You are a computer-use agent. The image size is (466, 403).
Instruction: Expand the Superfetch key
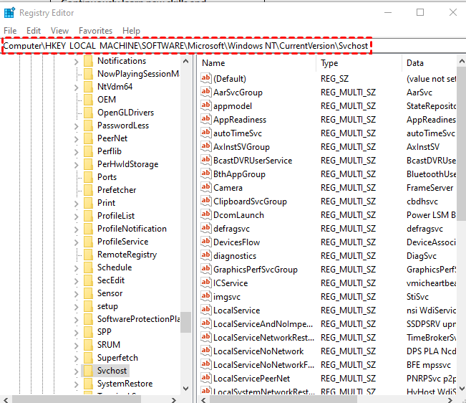click(77, 359)
